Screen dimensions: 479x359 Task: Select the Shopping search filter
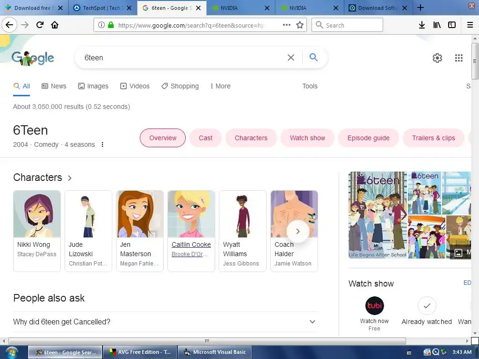click(180, 86)
